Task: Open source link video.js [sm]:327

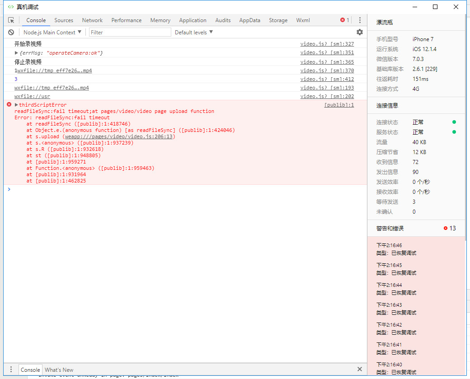Action: click(x=327, y=44)
